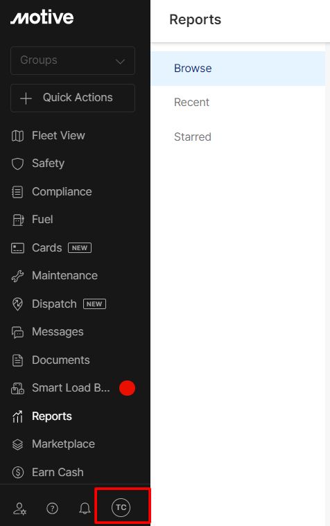Open notifications bell
Screen dimensions: 330x526
tap(85, 509)
